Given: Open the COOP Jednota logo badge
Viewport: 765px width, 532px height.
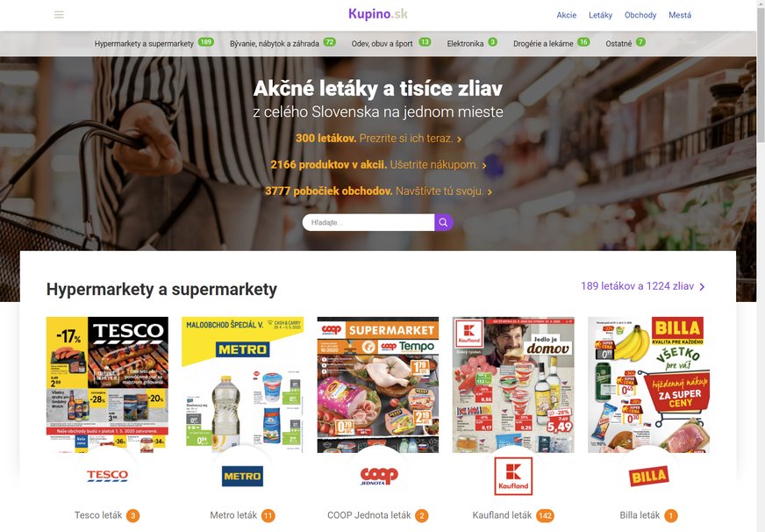Looking at the screenshot, I should pyautogui.click(x=379, y=476).
